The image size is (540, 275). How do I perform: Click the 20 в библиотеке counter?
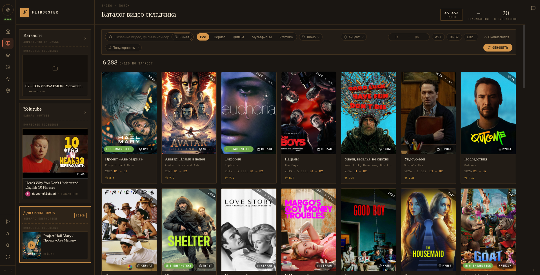pyautogui.click(x=505, y=15)
